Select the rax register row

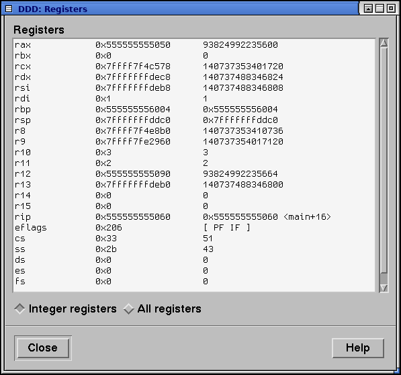[x=194, y=45]
